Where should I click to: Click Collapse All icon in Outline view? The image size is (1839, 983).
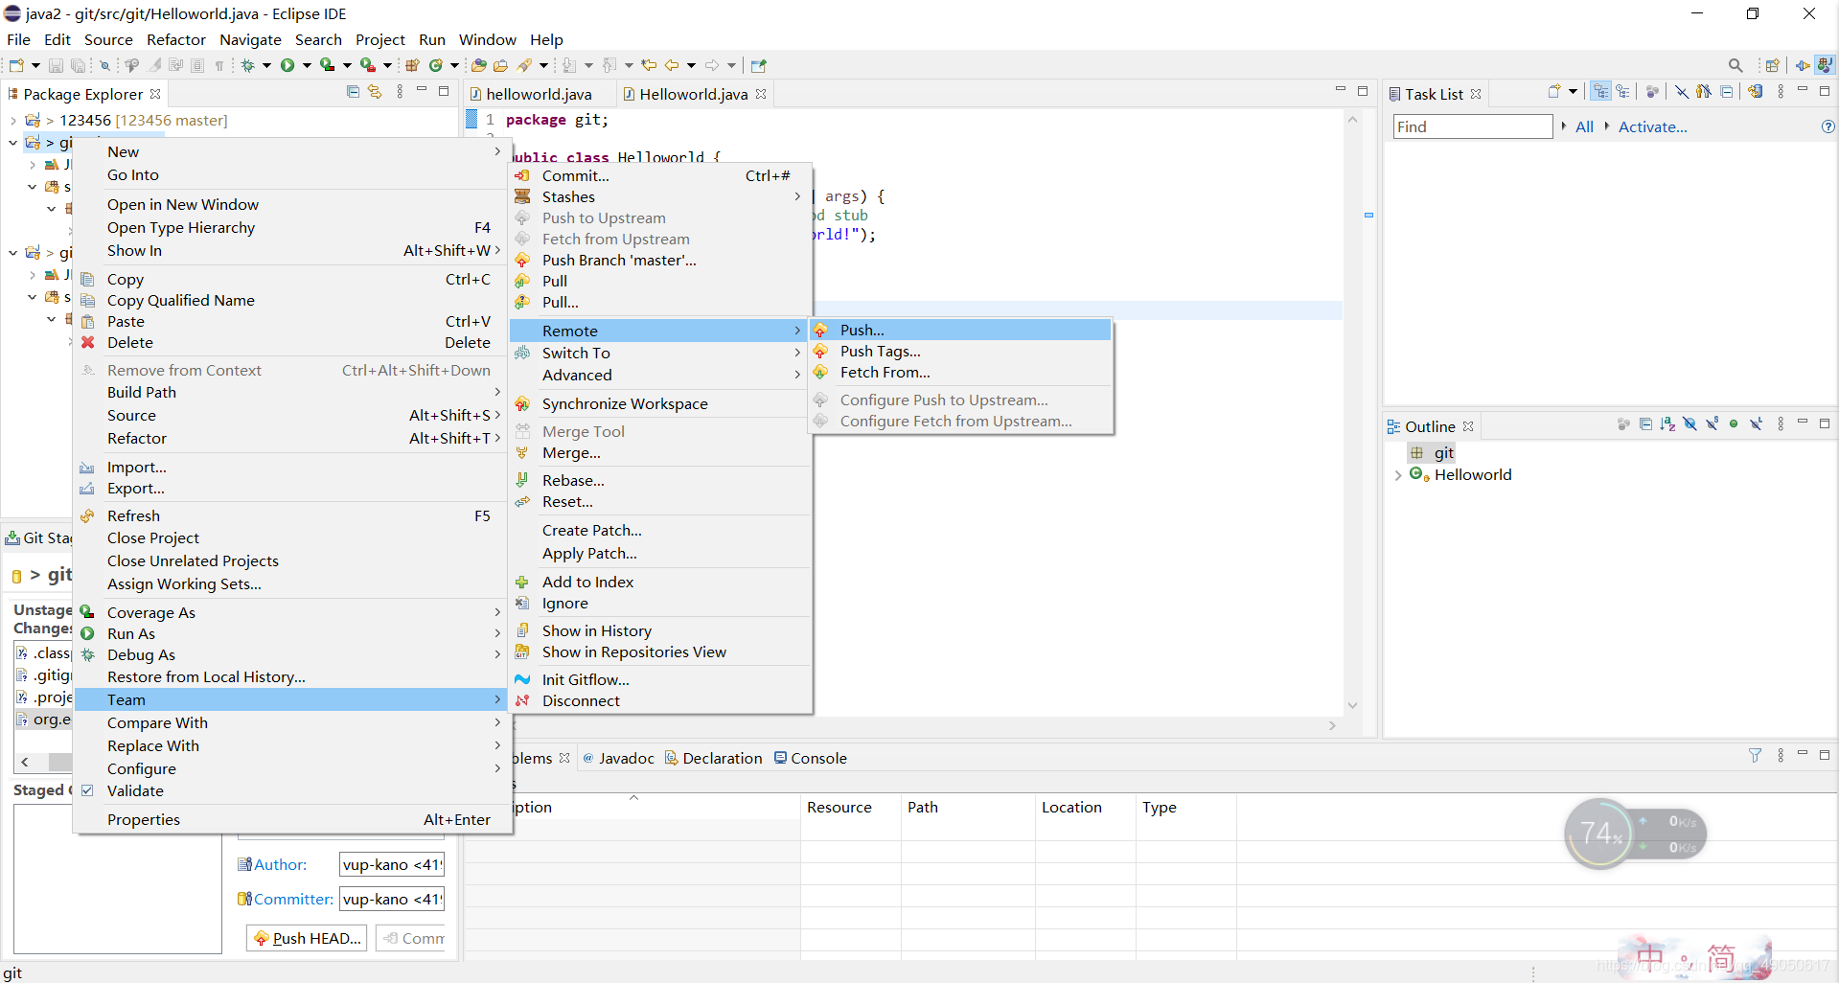point(1645,424)
